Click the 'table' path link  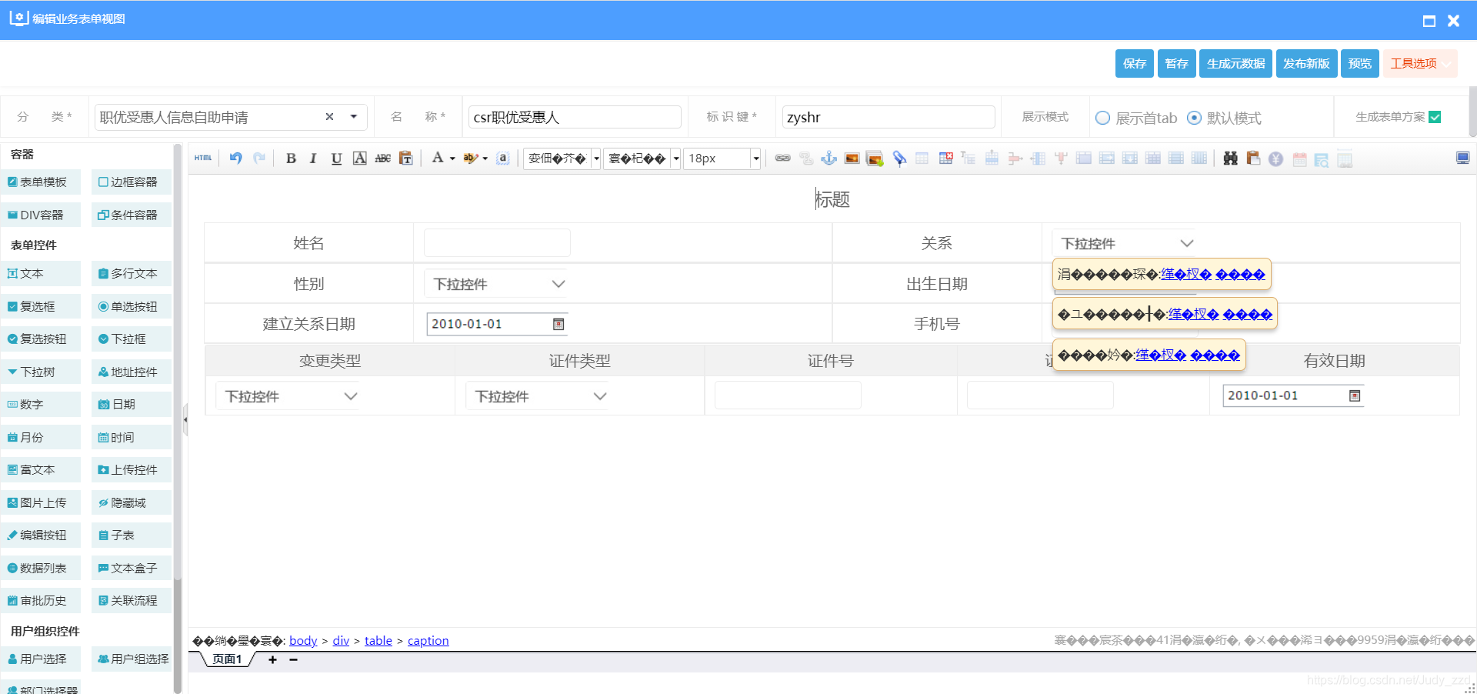point(378,640)
